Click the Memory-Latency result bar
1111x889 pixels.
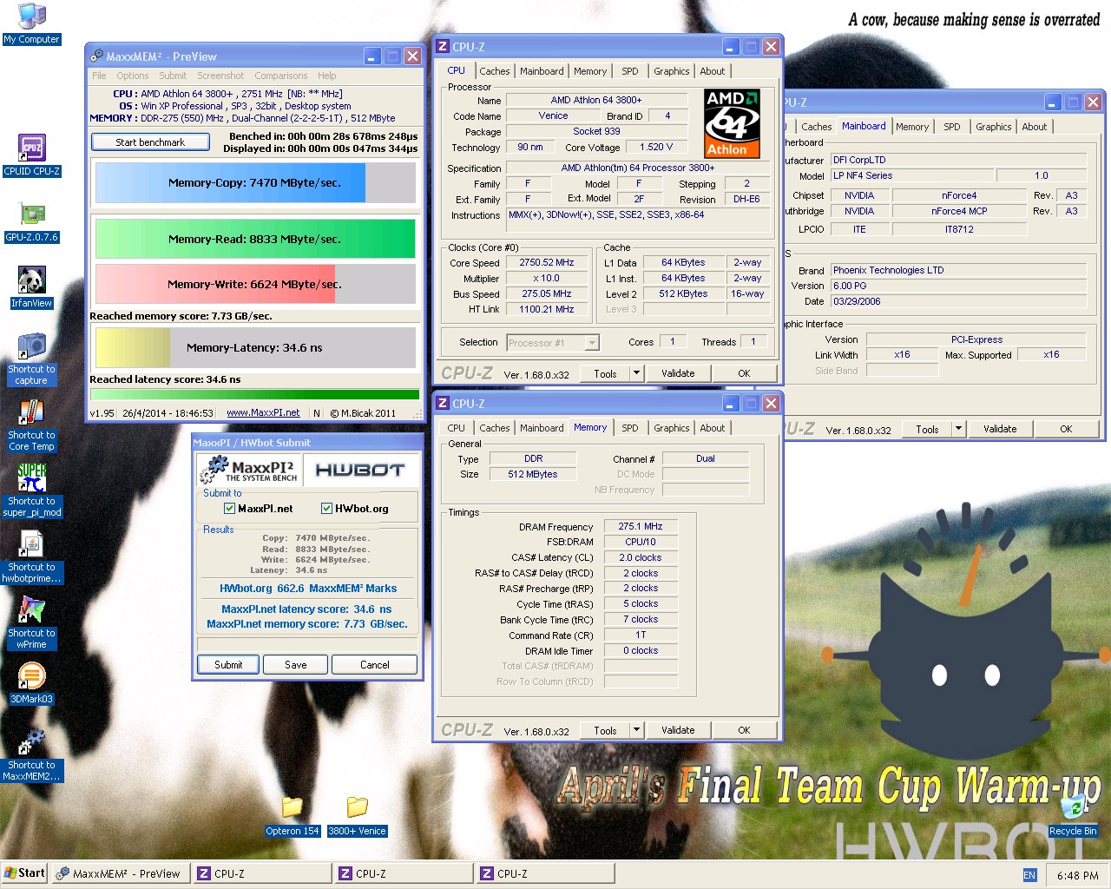(x=254, y=347)
